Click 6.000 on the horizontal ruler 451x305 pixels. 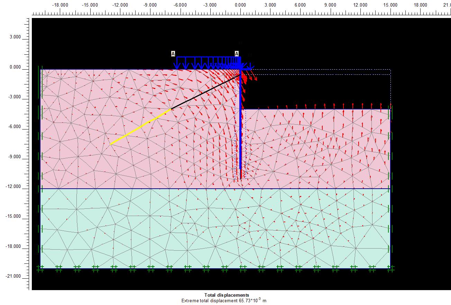click(300, 5)
